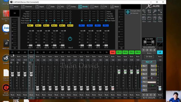Select FX 3 in side panel
The image size is (181, 102).
click(145, 86)
